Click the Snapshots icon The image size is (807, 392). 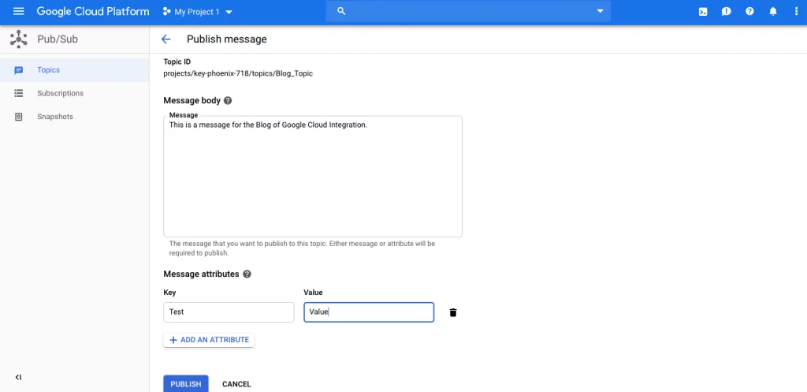coord(19,117)
